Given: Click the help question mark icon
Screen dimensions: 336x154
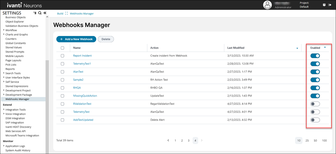Looking at the screenshot, I should tap(324, 5).
